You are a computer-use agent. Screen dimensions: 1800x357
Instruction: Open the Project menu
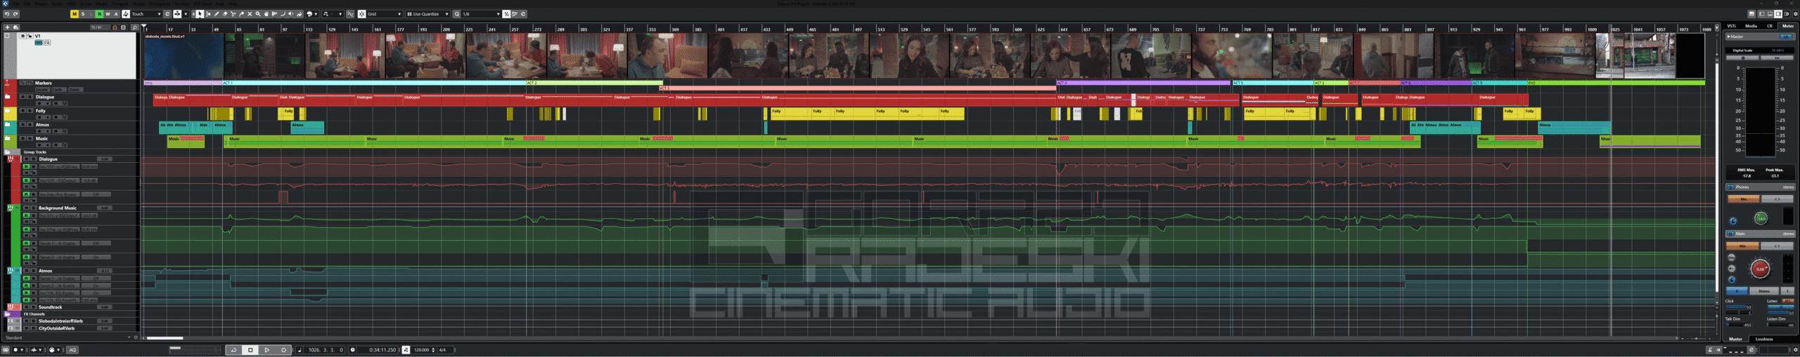click(41, 4)
